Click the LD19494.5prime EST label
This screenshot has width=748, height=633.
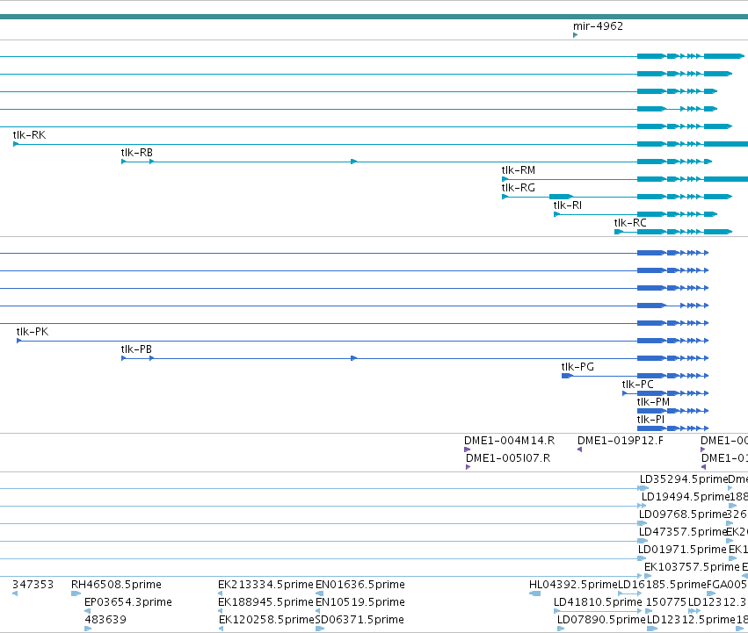pyautogui.click(x=686, y=497)
